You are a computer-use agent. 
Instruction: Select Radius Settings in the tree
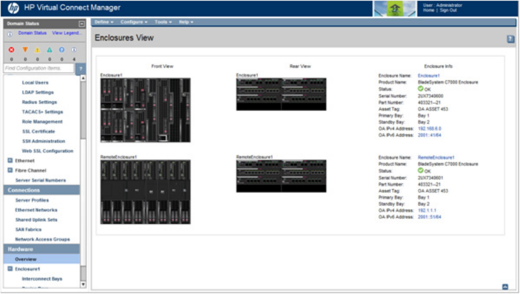(40, 102)
